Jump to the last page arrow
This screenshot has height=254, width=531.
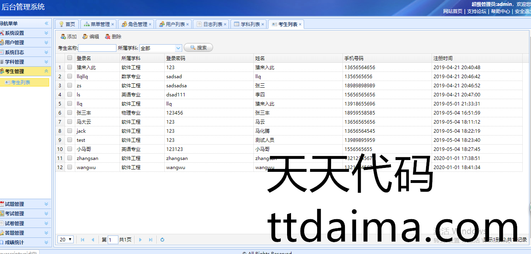coord(150,240)
